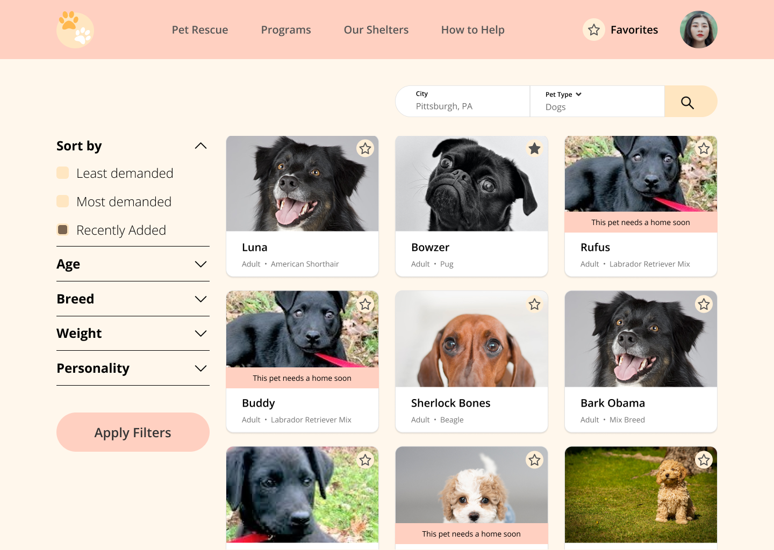Open the Pet Rescue menu item
This screenshot has width=774, height=550.
click(x=200, y=30)
